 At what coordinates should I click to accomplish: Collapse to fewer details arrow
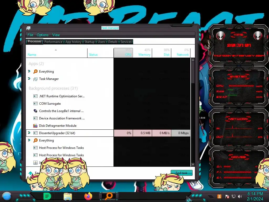(x=30, y=173)
